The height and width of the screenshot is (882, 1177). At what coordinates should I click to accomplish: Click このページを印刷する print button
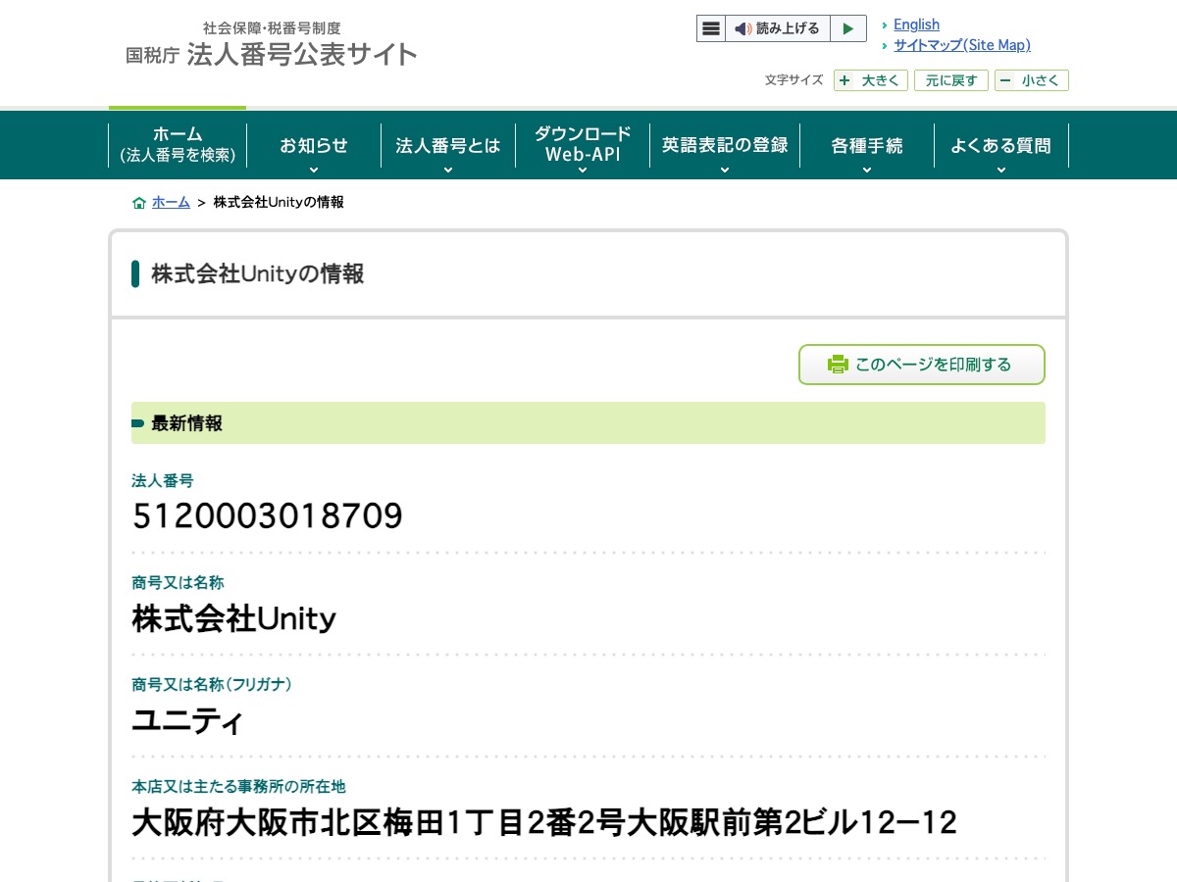point(922,365)
